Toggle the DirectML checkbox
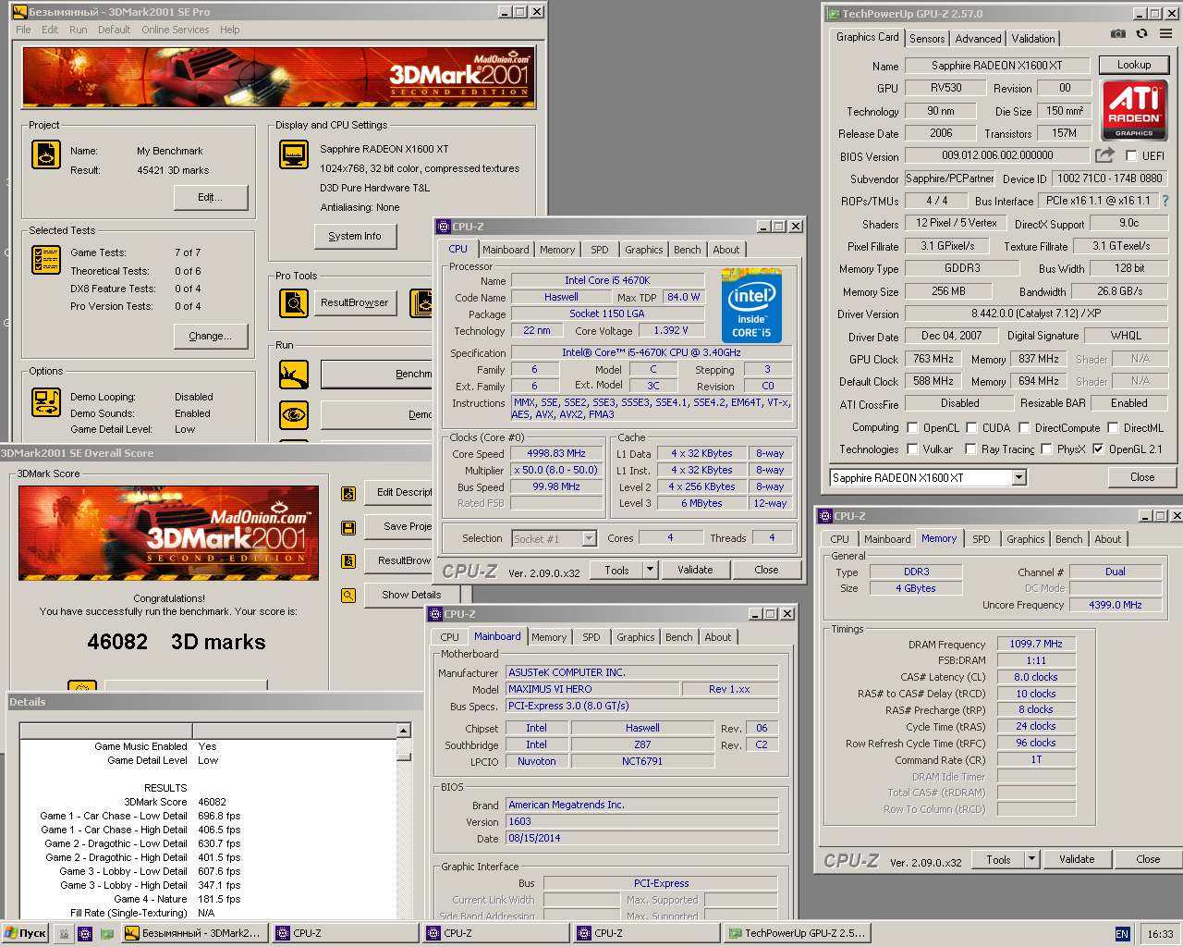Image resolution: width=1183 pixels, height=947 pixels. (x=1112, y=427)
